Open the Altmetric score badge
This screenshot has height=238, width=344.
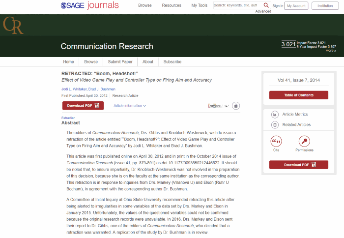click(x=219, y=106)
